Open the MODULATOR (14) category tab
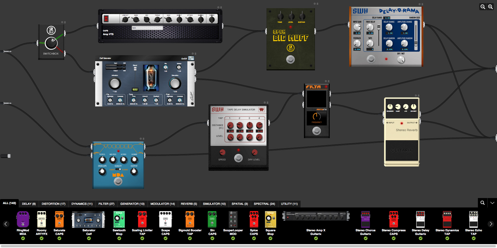Image resolution: width=497 pixels, height=248 pixels. [x=163, y=204]
